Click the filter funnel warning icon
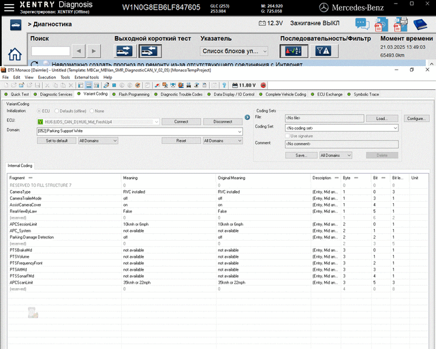The width and height of the screenshot is (436, 349). [324, 51]
